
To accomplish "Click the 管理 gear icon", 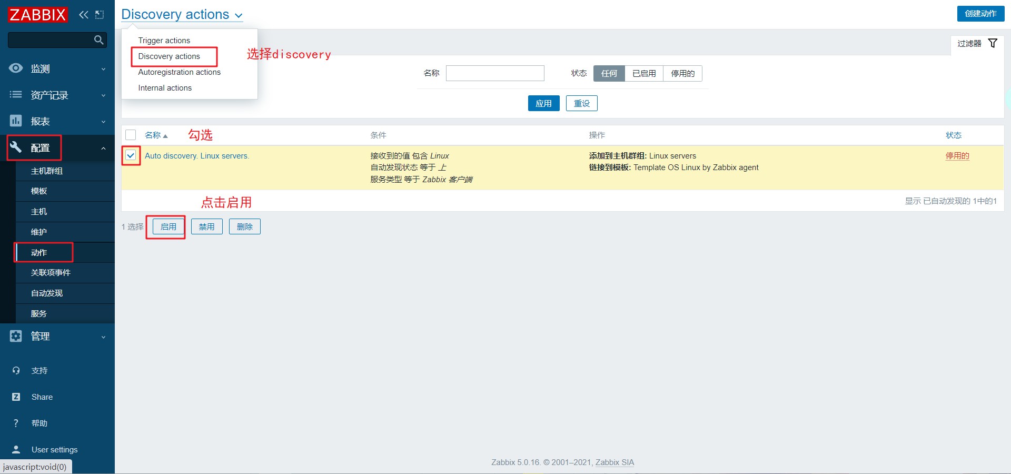I will coord(16,336).
